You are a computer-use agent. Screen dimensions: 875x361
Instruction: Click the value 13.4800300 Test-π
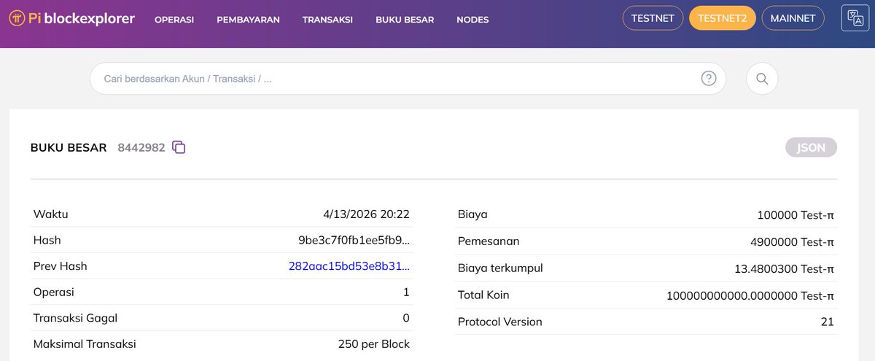pyautogui.click(x=784, y=268)
